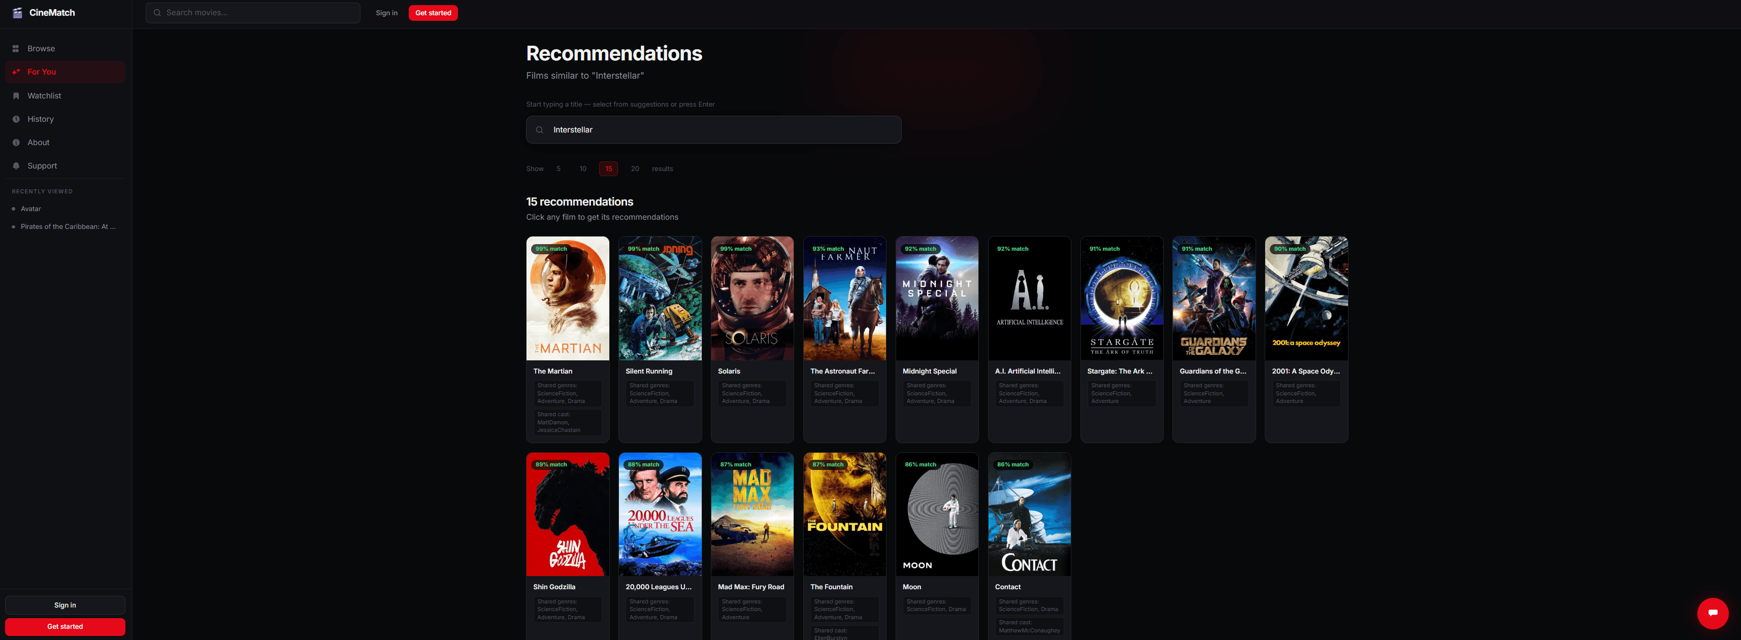Open Guardians of the Galaxy poster
Viewport: 1741px width, 640px height.
pos(1214,298)
